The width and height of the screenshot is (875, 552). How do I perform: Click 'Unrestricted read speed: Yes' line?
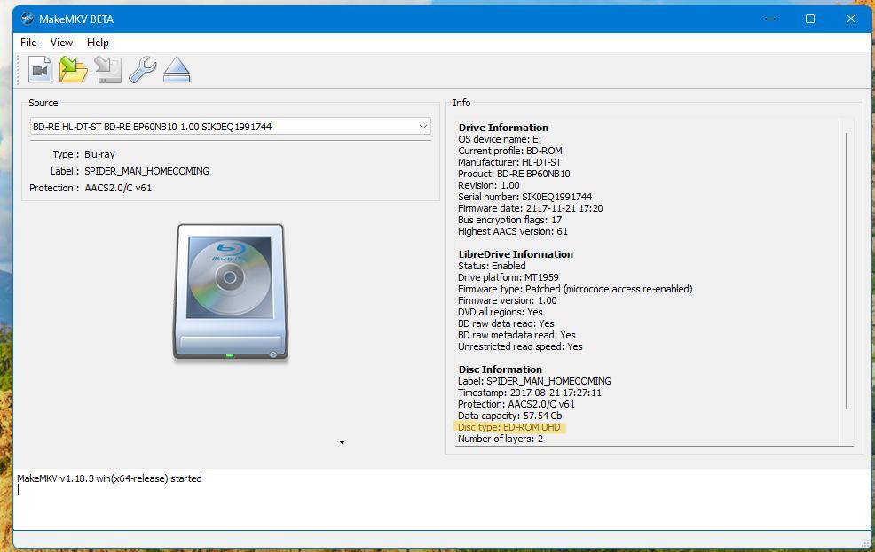point(520,346)
